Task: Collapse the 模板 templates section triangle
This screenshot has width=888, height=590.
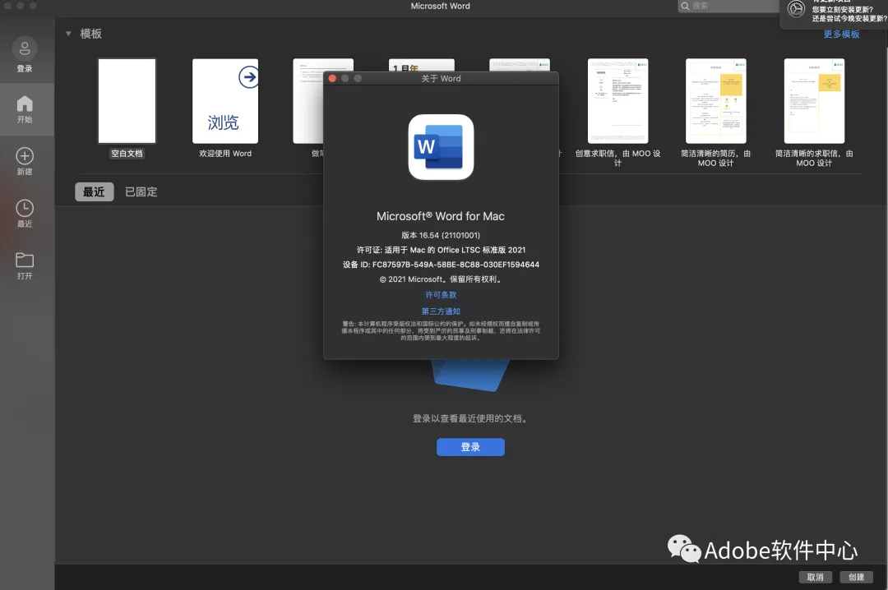Action: pyautogui.click(x=68, y=34)
